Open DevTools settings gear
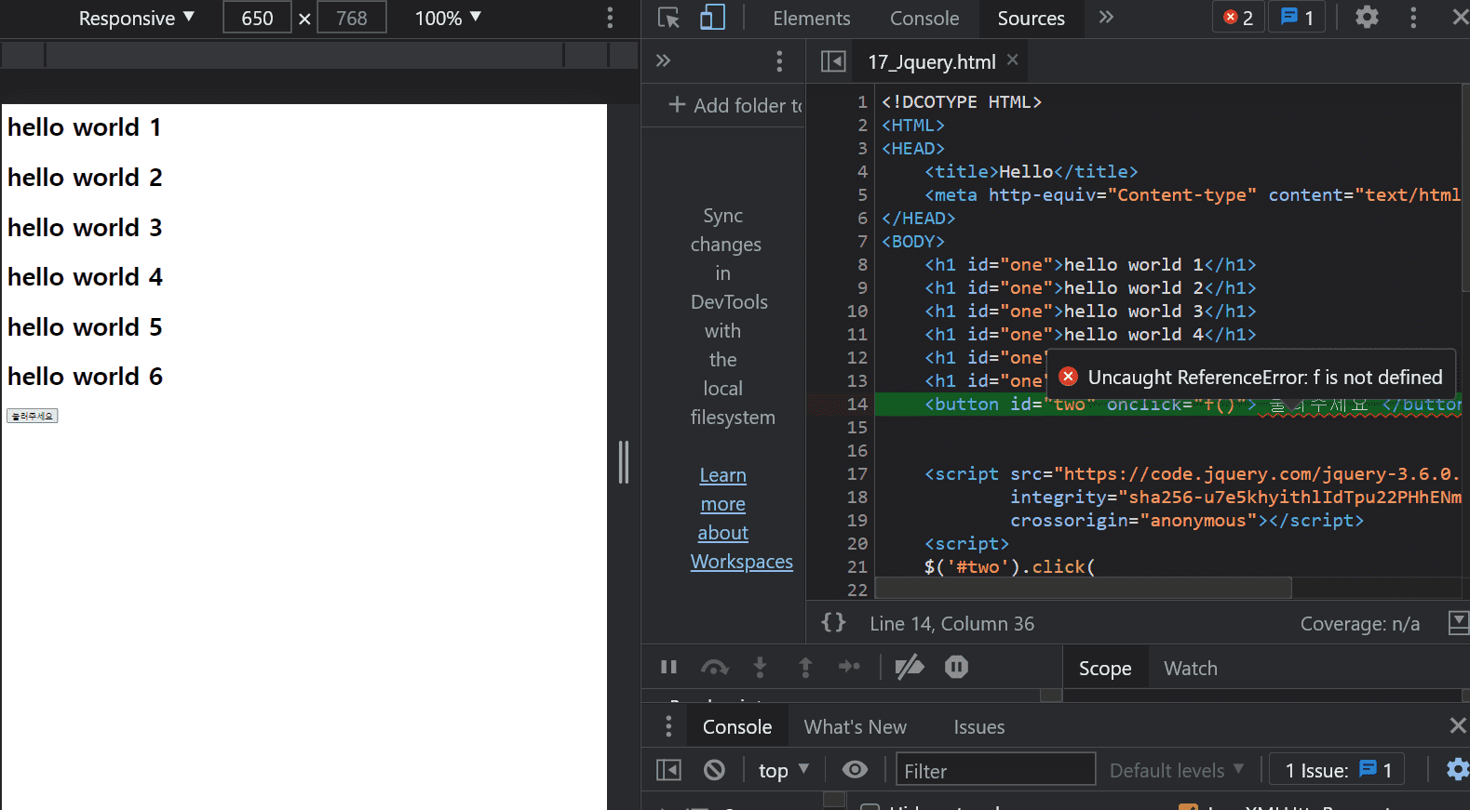This screenshot has width=1470, height=810. click(x=1367, y=18)
